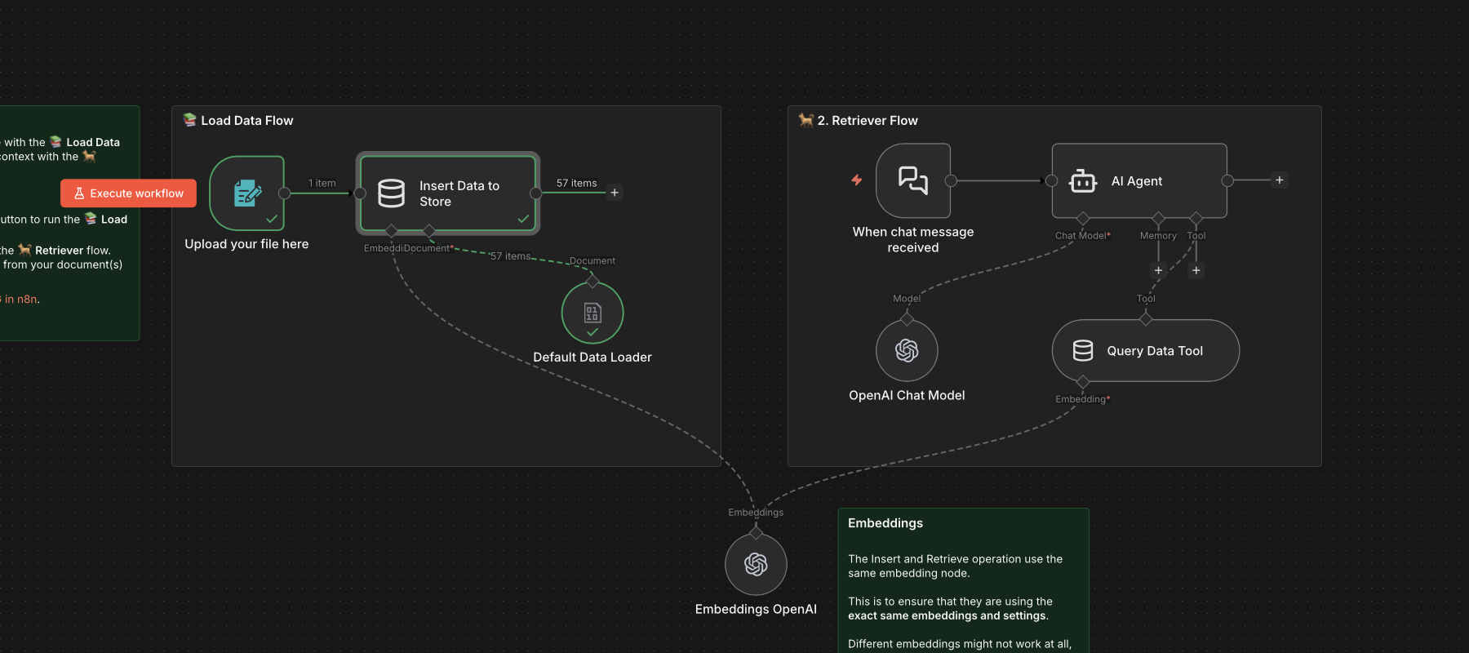The image size is (1469, 653).
Task: Select the When chat message received trigger
Action: (912, 180)
